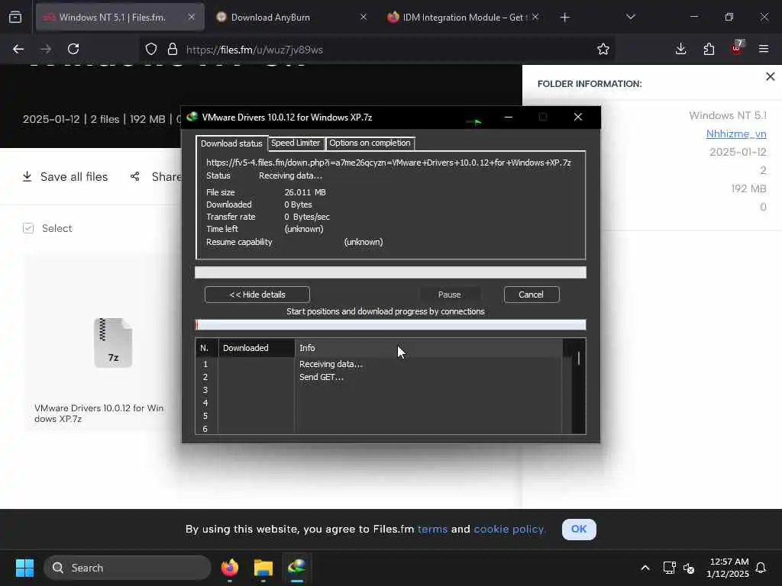Click taskbar Search box
This screenshot has height=586, width=782.
pyautogui.click(x=128, y=568)
